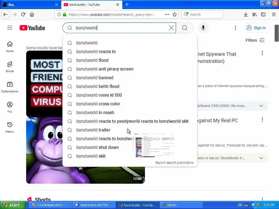Select suggestion reacts to peedyworld skit
Screen dimensions: 279x209
click(x=130, y=121)
